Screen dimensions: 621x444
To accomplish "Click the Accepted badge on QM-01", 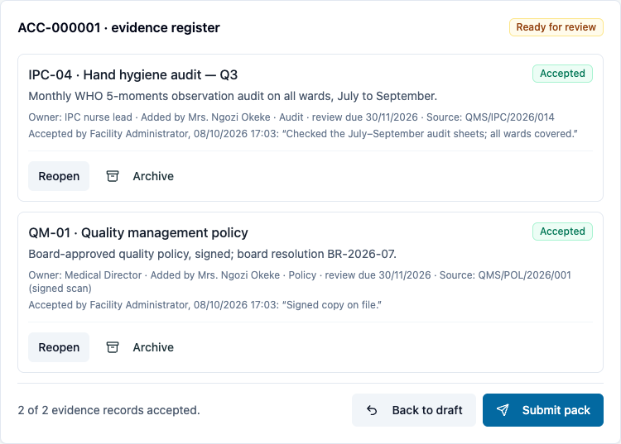I will [562, 232].
